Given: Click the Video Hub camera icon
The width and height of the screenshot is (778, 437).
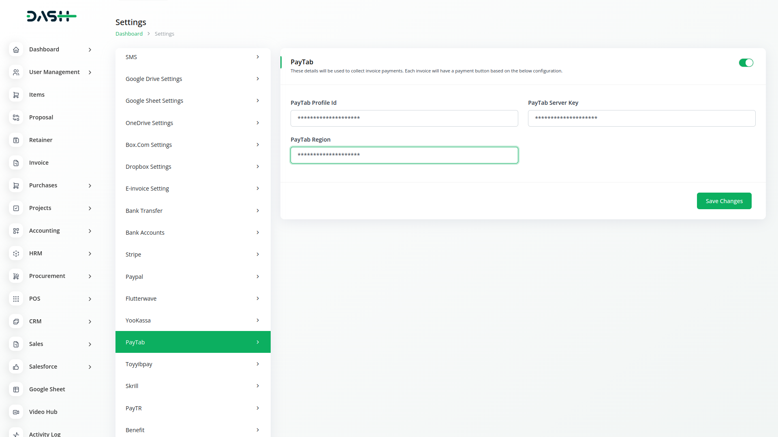Looking at the screenshot, I should (16, 412).
